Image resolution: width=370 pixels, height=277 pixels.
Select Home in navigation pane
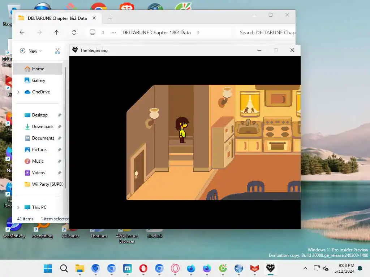point(38,69)
